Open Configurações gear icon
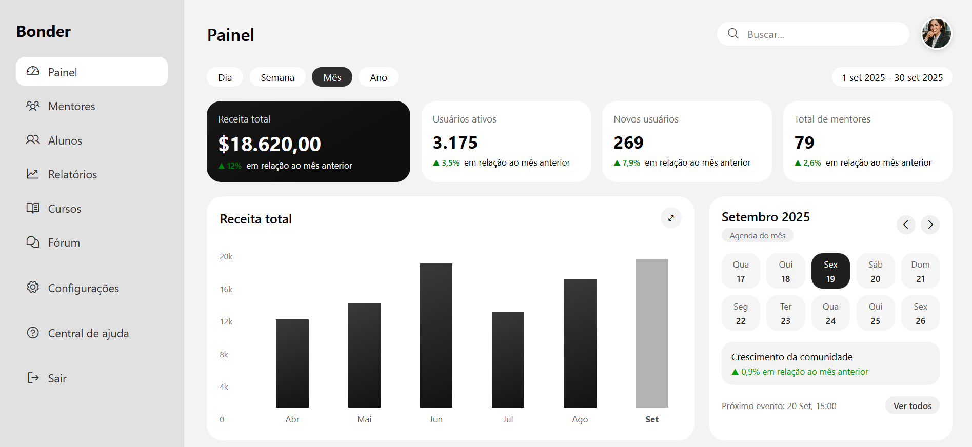The width and height of the screenshot is (972, 447). [x=33, y=288]
